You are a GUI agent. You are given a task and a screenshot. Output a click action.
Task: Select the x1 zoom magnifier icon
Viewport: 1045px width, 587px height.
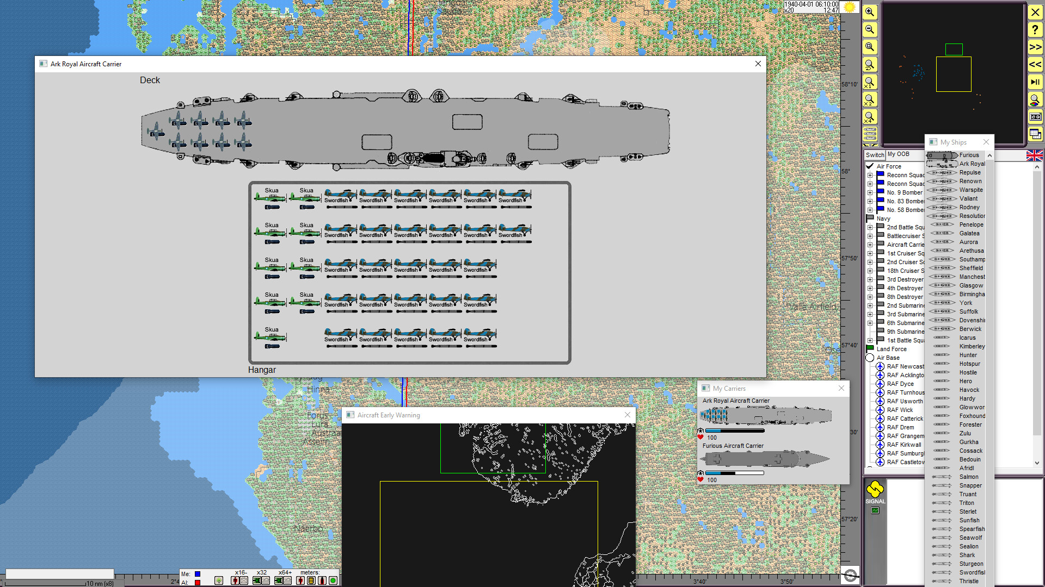(869, 82)
